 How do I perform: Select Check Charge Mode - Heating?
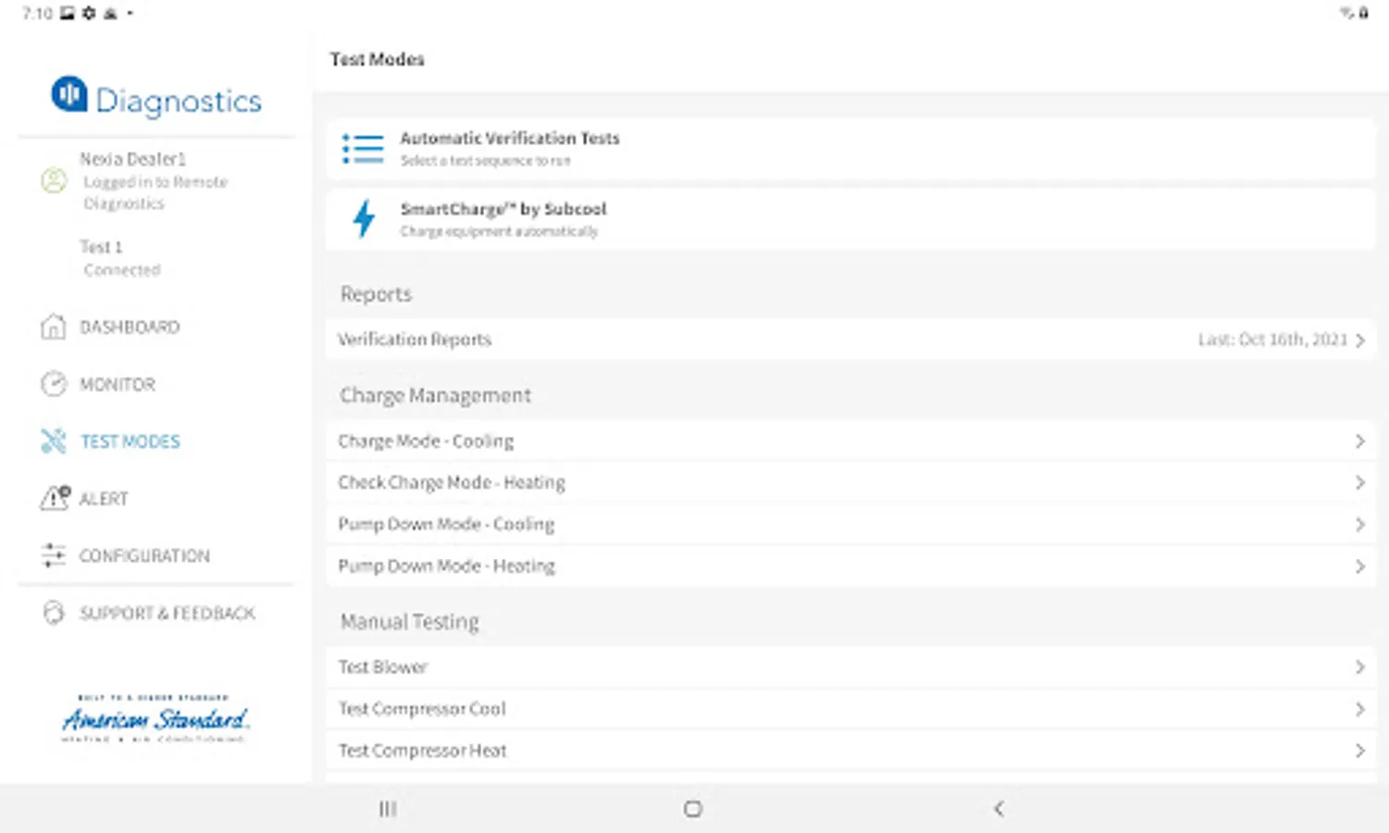(850, 482)
